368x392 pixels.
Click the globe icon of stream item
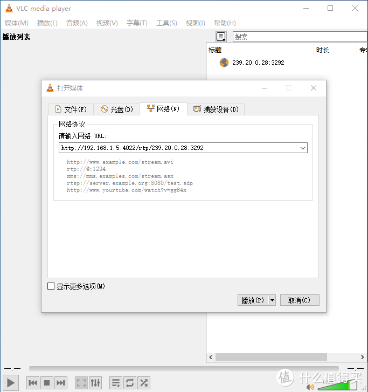(224, 63)
